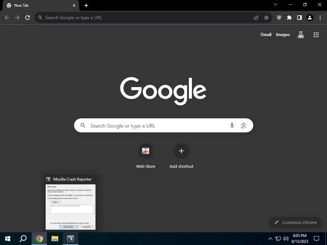
Task: Start voice search with the microphone
Action: click(232, 125)
